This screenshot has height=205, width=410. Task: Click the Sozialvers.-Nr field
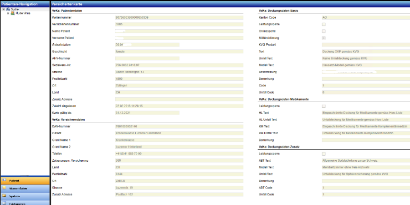click(179, 65)
